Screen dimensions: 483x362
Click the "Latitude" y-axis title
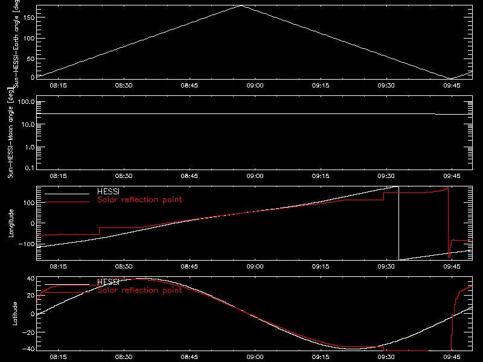(x=14, y=314)
